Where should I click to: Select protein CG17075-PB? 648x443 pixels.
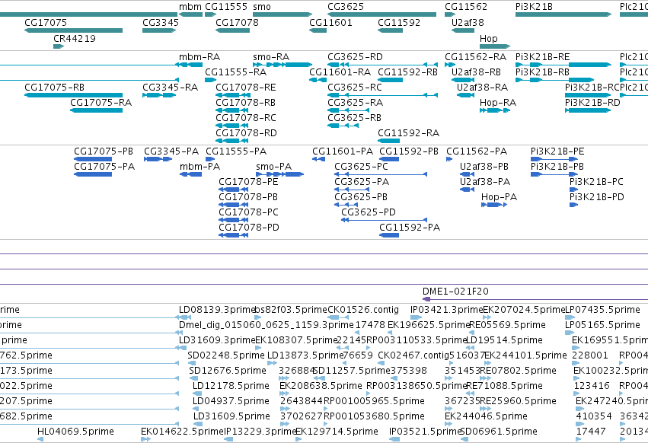93,159
